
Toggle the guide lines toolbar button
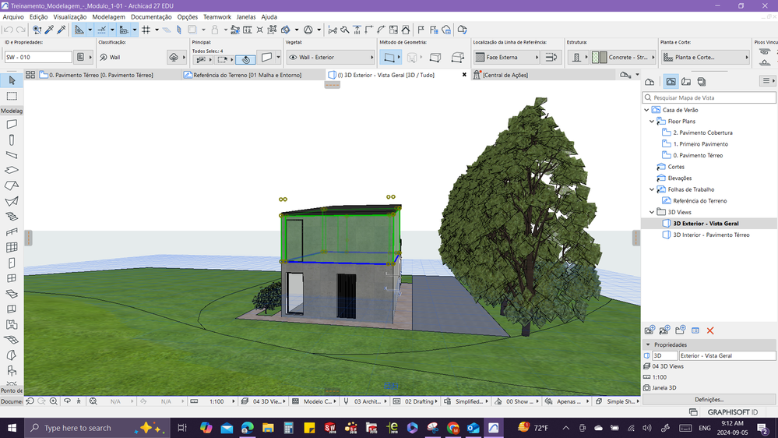click(102, 30)
